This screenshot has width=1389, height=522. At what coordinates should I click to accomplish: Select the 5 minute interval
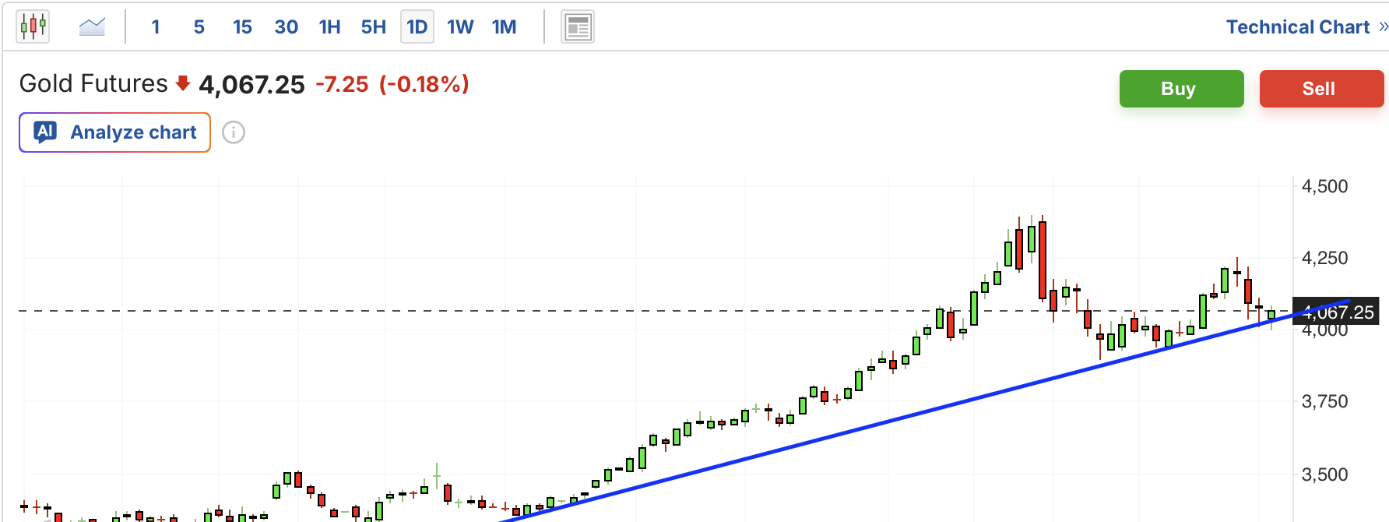[199, 27]
